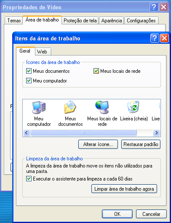
Task: Click the icon list left scroll arrow
Action: pos(27,133)
